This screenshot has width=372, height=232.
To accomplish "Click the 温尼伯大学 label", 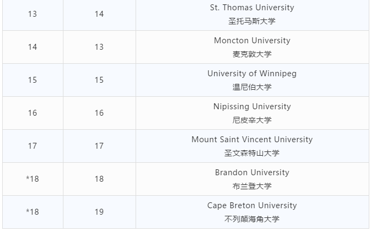I will point(252,87).
